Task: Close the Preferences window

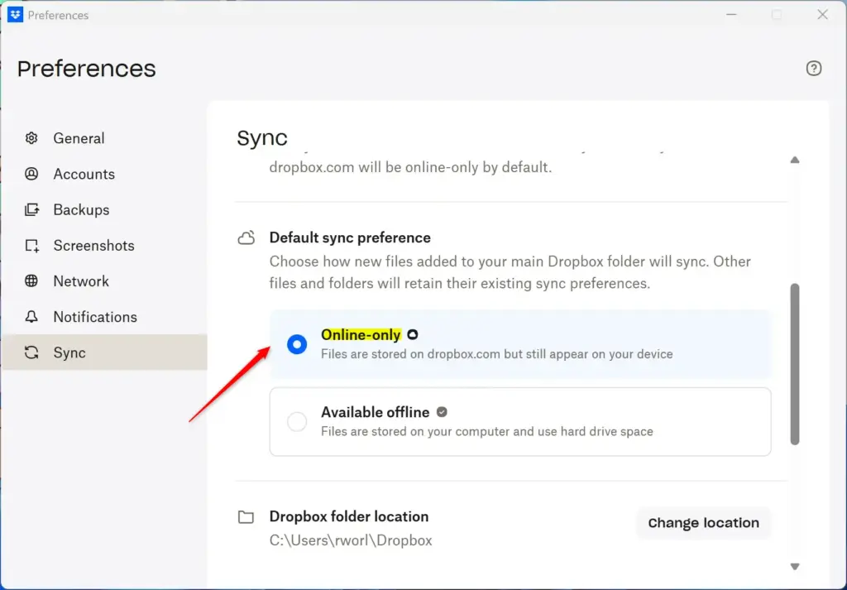Action: pos(822,15)
